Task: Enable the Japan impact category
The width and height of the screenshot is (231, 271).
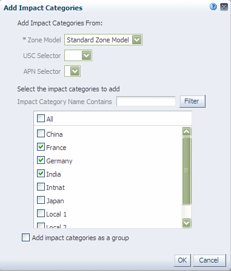Action: coord(41,200)
